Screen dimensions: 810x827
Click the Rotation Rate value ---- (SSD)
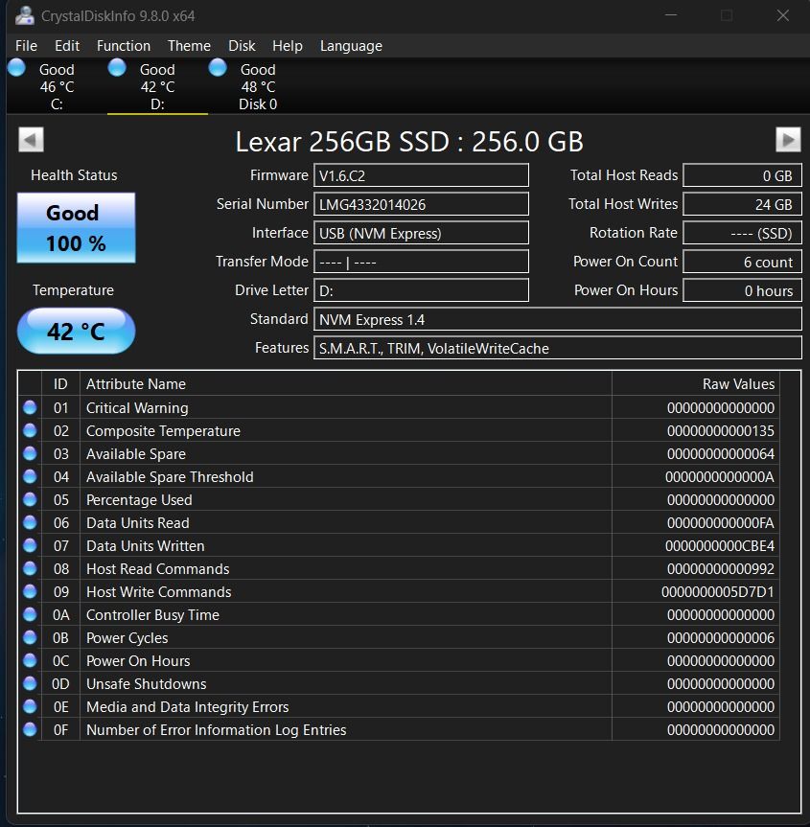(x=743, y=233)
